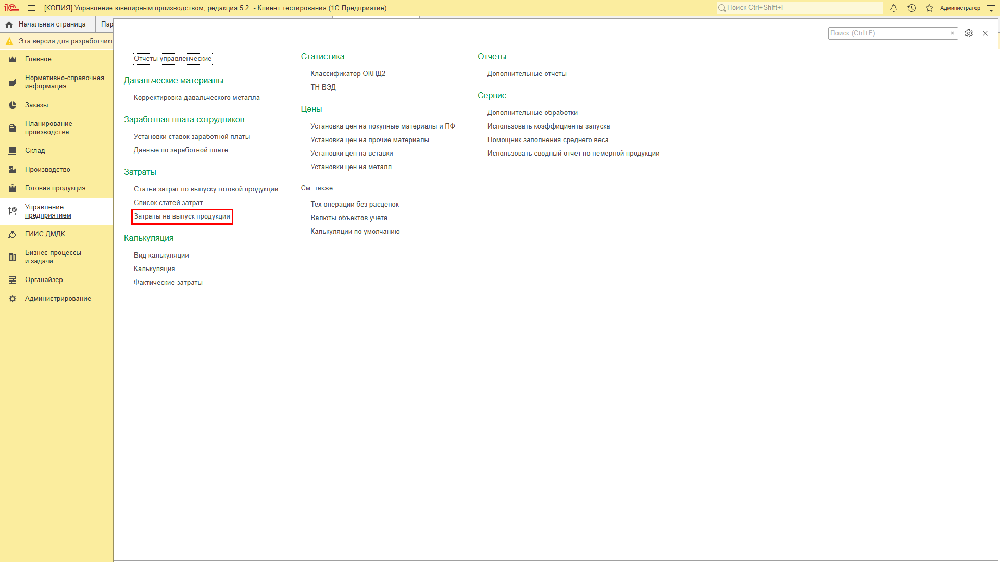1000x562 pixels.
Task: Close the functions menu panel
Action: click(985, 33)
